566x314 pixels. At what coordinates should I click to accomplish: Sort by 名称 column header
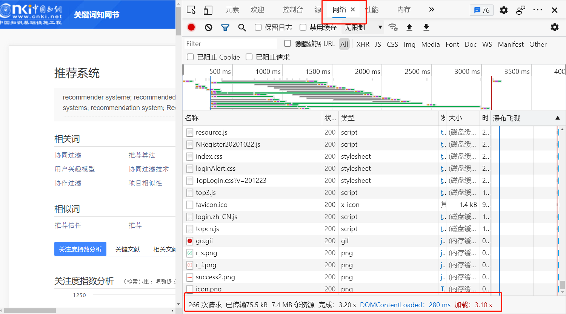252,118
